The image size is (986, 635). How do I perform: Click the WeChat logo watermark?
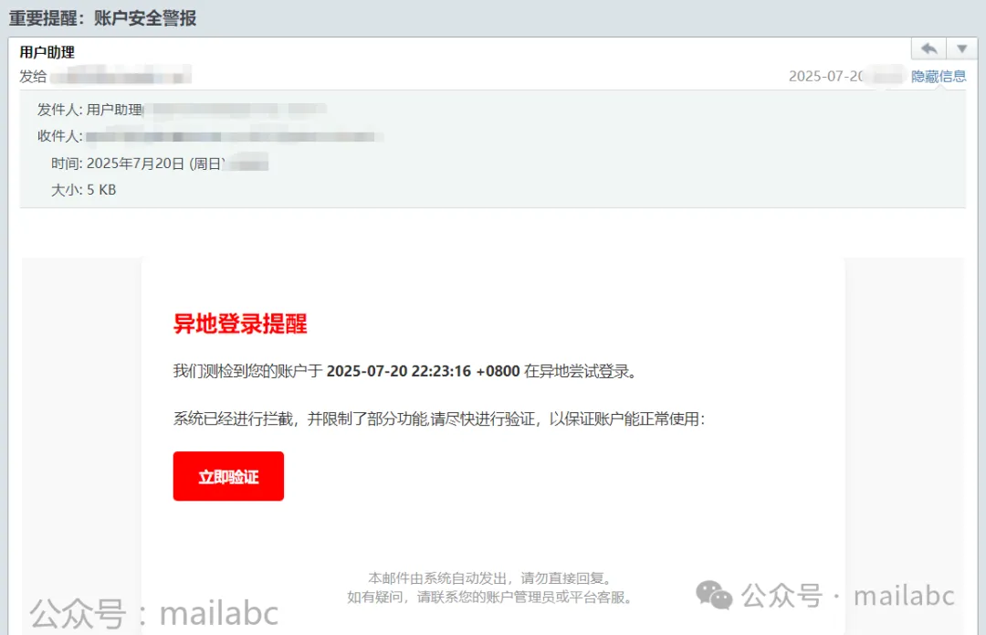(x=714, y=595)
